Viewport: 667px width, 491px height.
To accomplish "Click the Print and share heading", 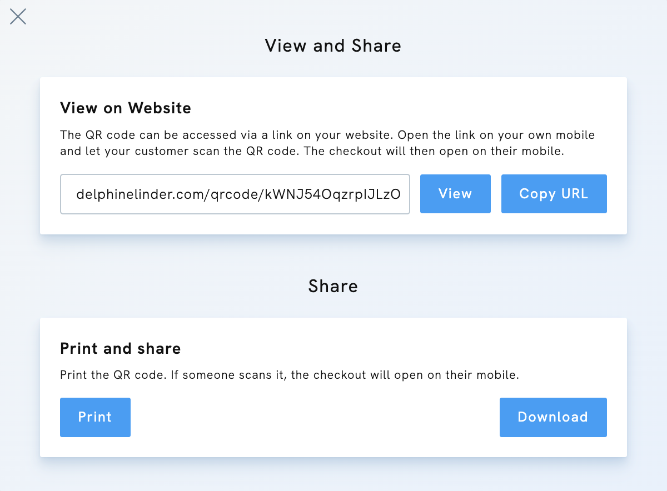I will (120, 348).
